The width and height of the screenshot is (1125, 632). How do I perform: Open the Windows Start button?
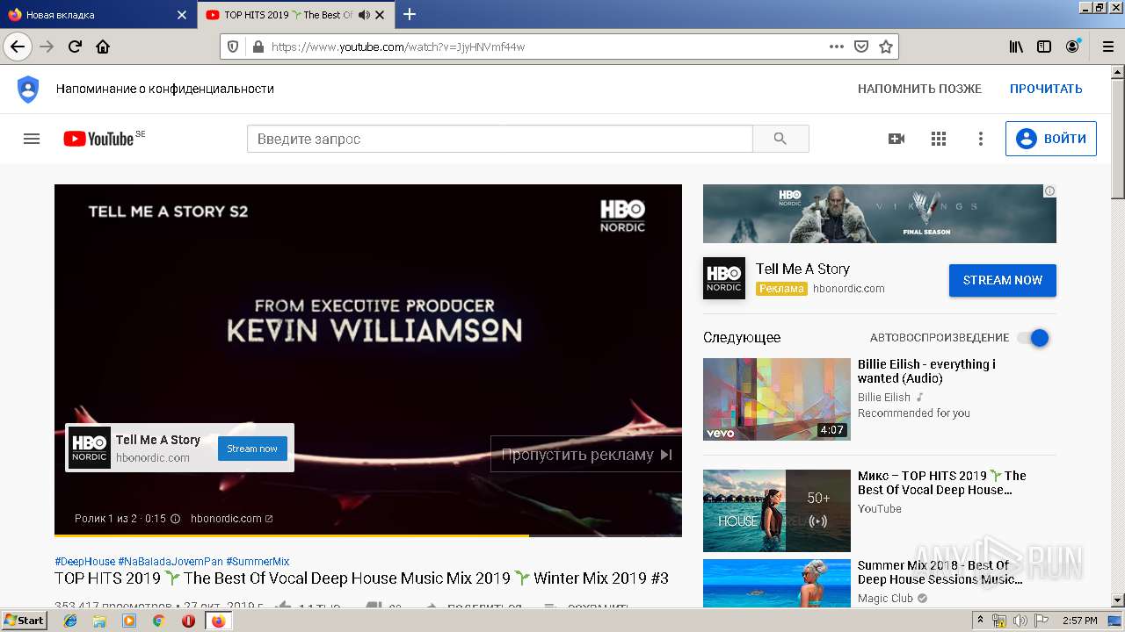pos(25,621)
